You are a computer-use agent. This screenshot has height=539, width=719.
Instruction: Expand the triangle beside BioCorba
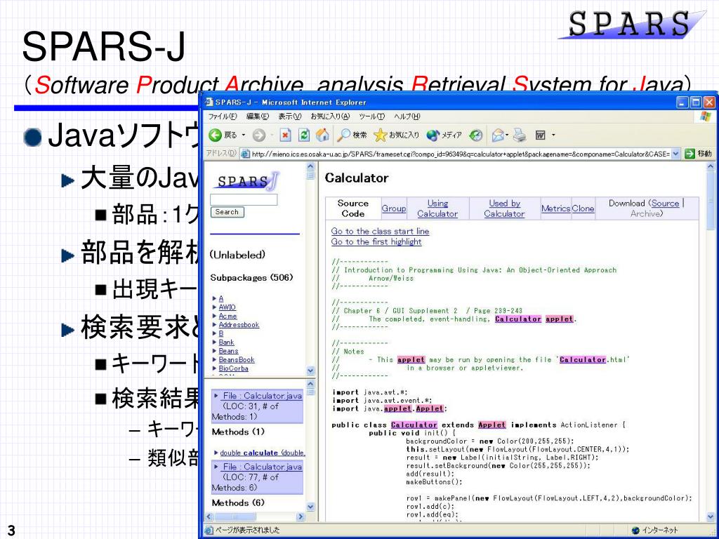(215, 368)
